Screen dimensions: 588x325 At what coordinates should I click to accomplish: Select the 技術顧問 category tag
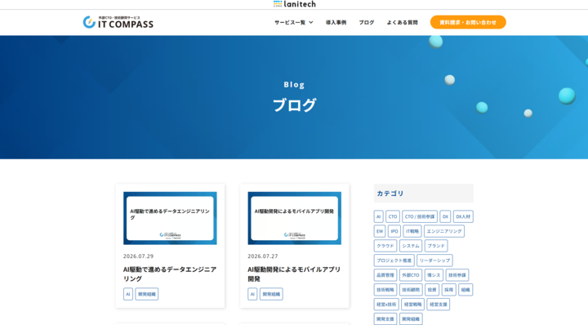click(x=411, y=289)
